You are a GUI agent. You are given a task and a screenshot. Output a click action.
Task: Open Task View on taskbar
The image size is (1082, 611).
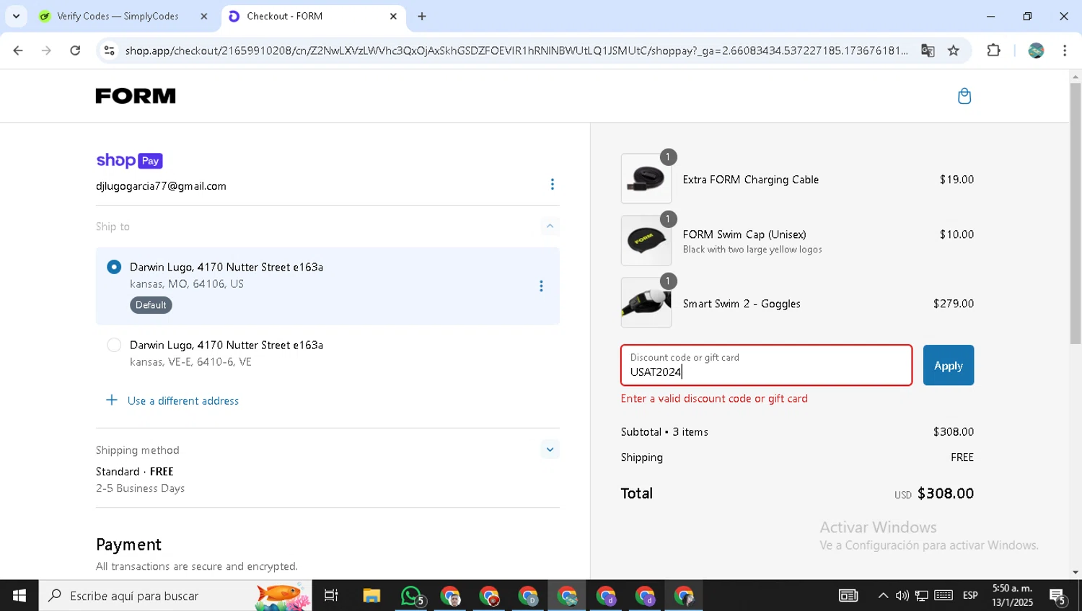[331, 596]
